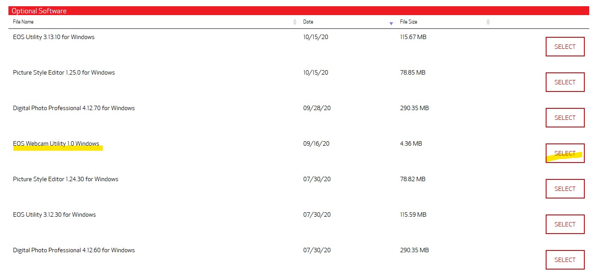Open Picture Style Editor 1.25.0 file name
Screen dimensions: 595x274
coord(64,72)
